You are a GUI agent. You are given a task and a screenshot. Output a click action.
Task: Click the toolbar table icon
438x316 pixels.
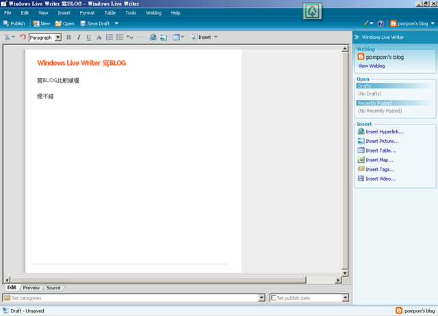pyautogui.click(x=176, y=37)
